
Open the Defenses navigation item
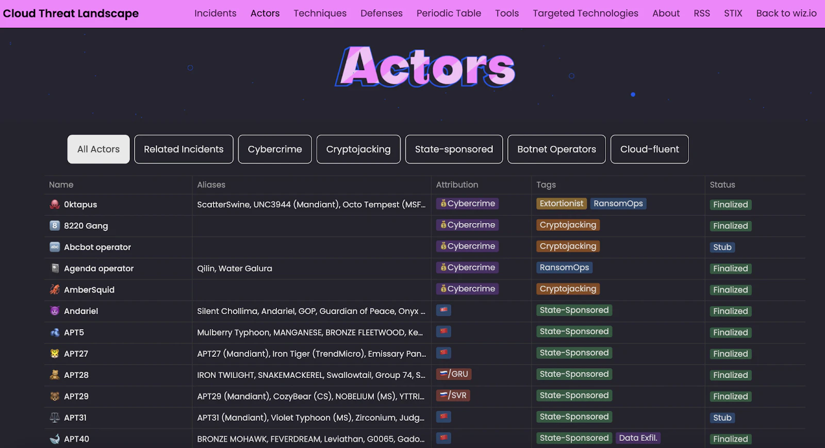pyautogui.click(x=382, y=13)
